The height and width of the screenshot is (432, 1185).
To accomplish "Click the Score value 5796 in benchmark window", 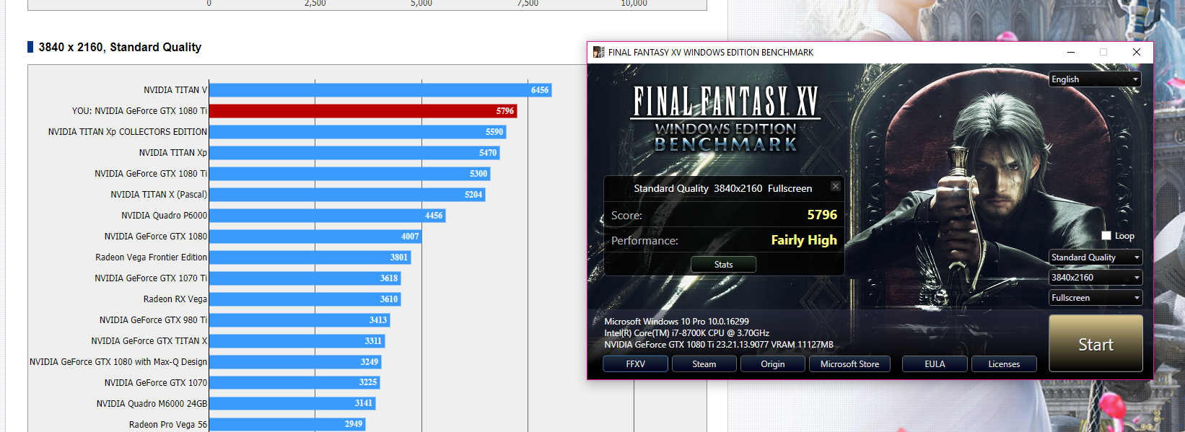I will 822,215.
